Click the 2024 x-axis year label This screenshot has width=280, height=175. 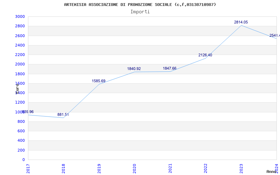(276, 168)
